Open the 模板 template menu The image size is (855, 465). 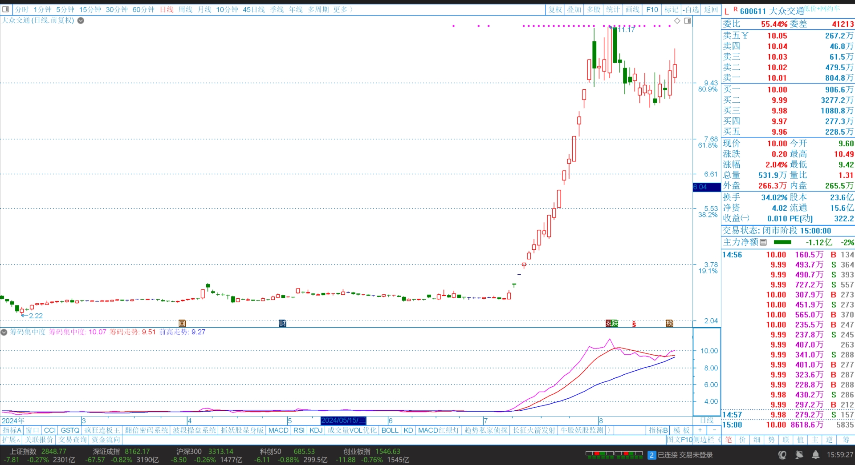(681, 430)
